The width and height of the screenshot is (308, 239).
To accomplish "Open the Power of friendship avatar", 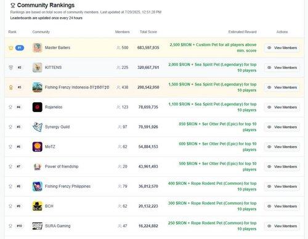I will [x=38, y=166].
